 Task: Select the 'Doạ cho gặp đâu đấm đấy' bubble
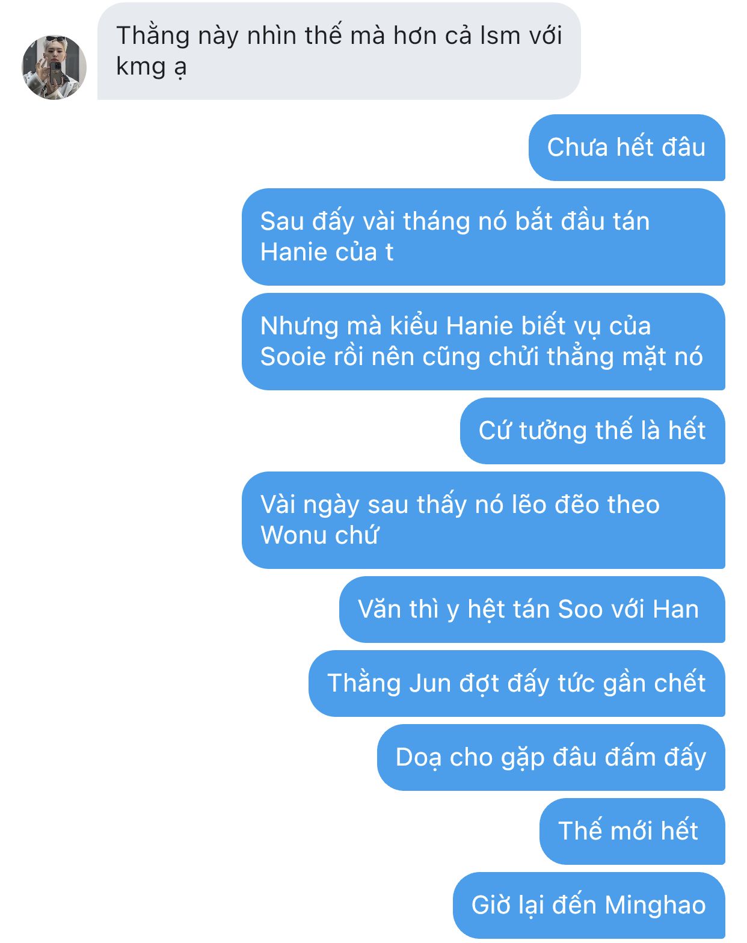coord(551,757)
